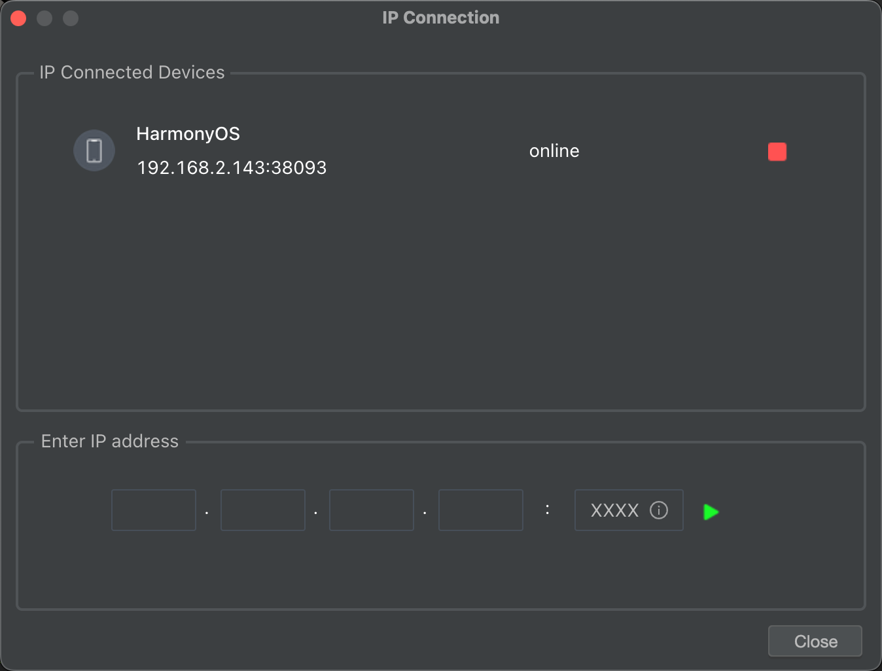Select the HarmonyOS device name
Image resolution: width=882 pixels, height=671 pixels.
coord(188,134)
